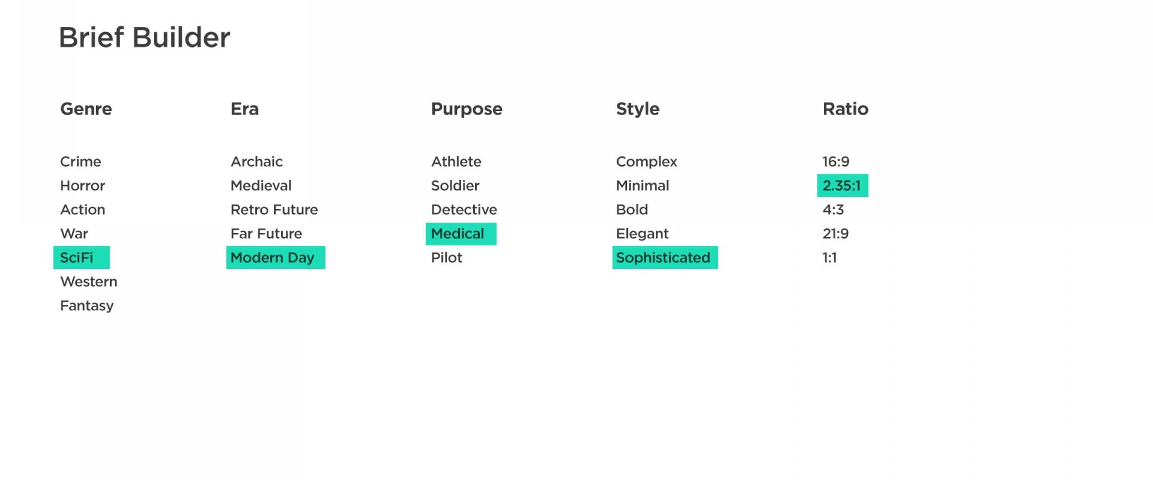This screenshot has width=1153, height=480.
Task: Click the highlighted 2.35:1 ratio
Action: tap(843, 185)
